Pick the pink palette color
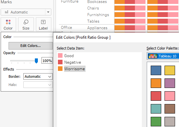 [170, 96]
